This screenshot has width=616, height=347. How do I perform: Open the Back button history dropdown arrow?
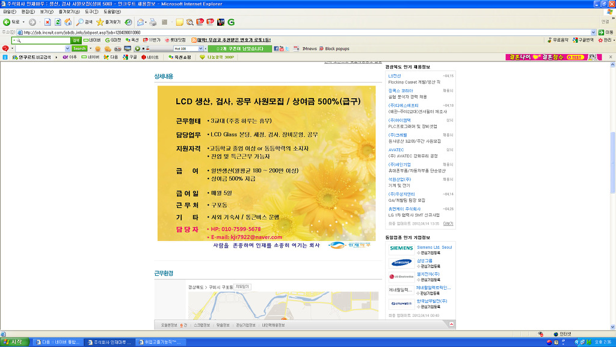23,22
